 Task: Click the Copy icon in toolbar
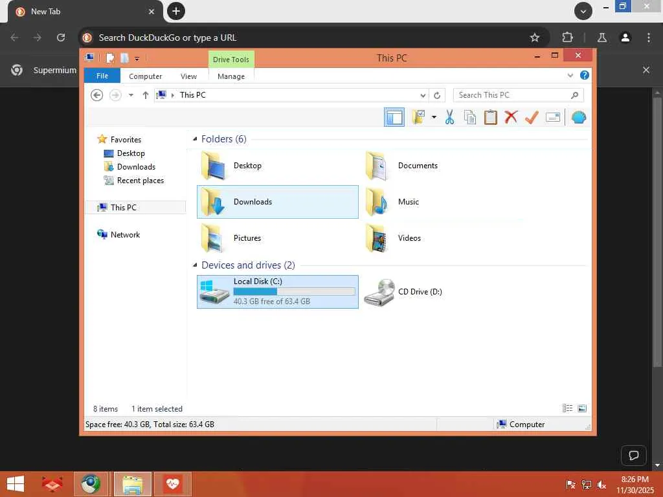470,117
